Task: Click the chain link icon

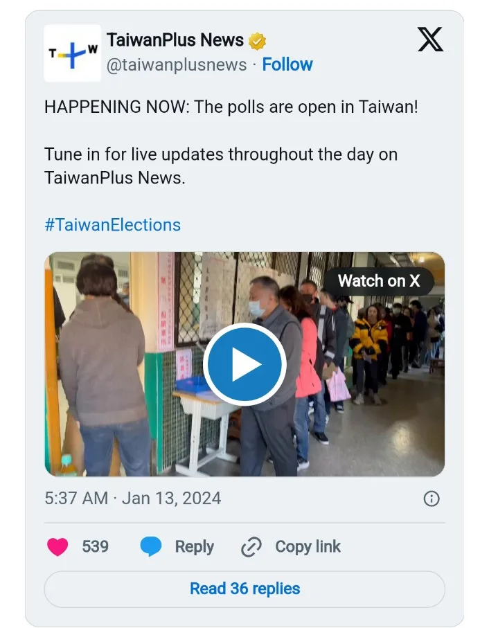Action: 251,547
